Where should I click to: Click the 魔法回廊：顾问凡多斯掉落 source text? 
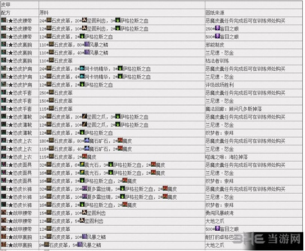[x=234, y=109]
